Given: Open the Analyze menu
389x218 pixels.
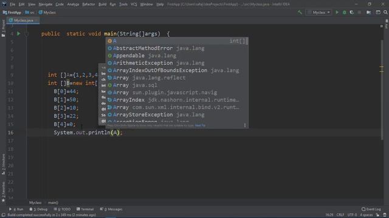Looking at the screenshot, I should pos(73,4).
